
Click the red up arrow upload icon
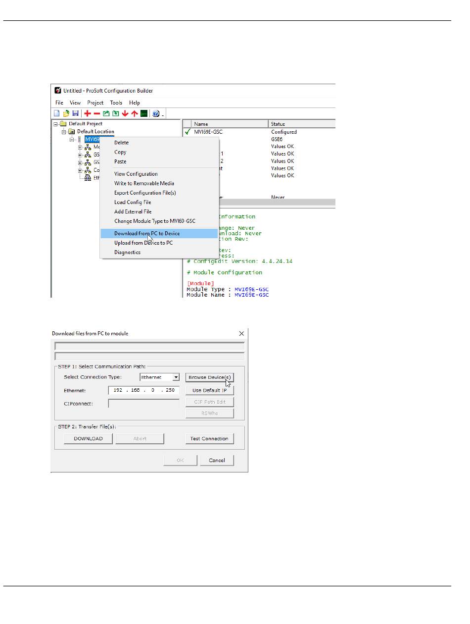pyautogui.click(x=135, y=113)
